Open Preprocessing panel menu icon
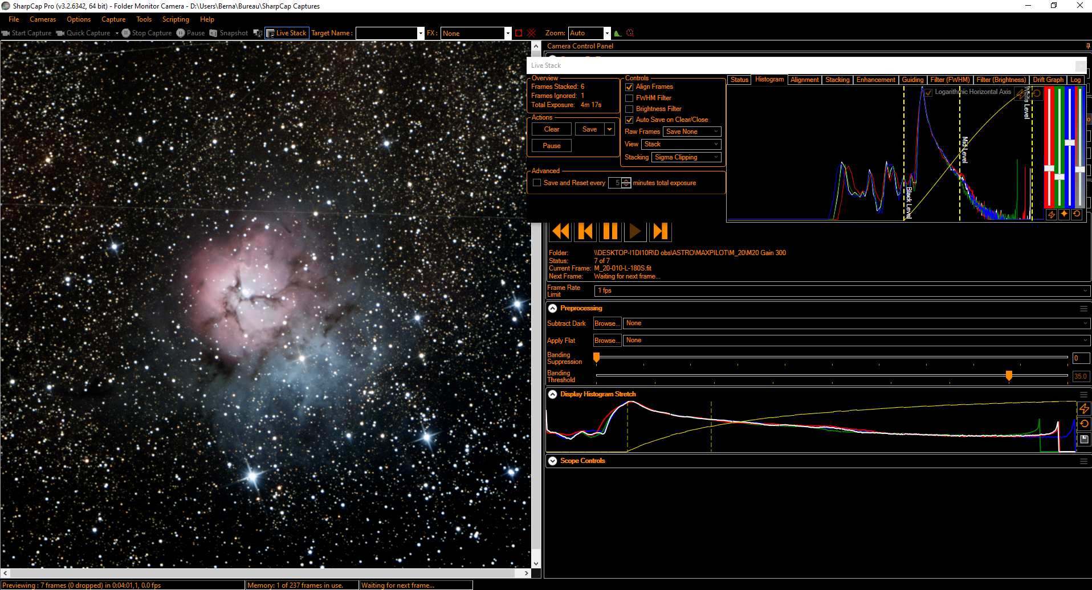The width and height of the screenshot is (1092, 590). tap(1083, 309)
